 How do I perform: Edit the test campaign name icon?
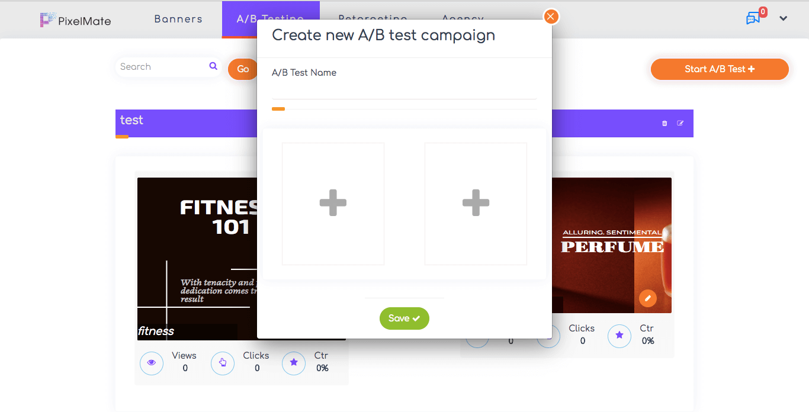(680, 123)
